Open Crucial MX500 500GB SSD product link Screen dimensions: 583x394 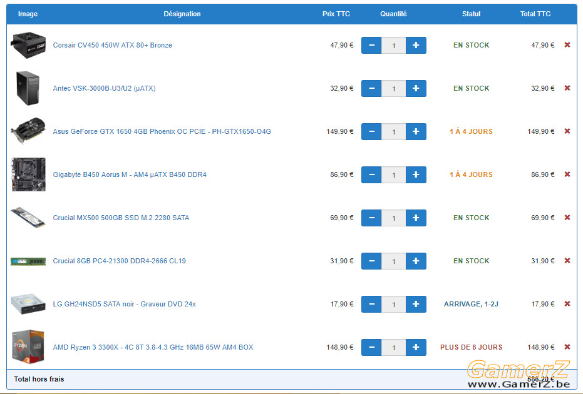[121, 218]
